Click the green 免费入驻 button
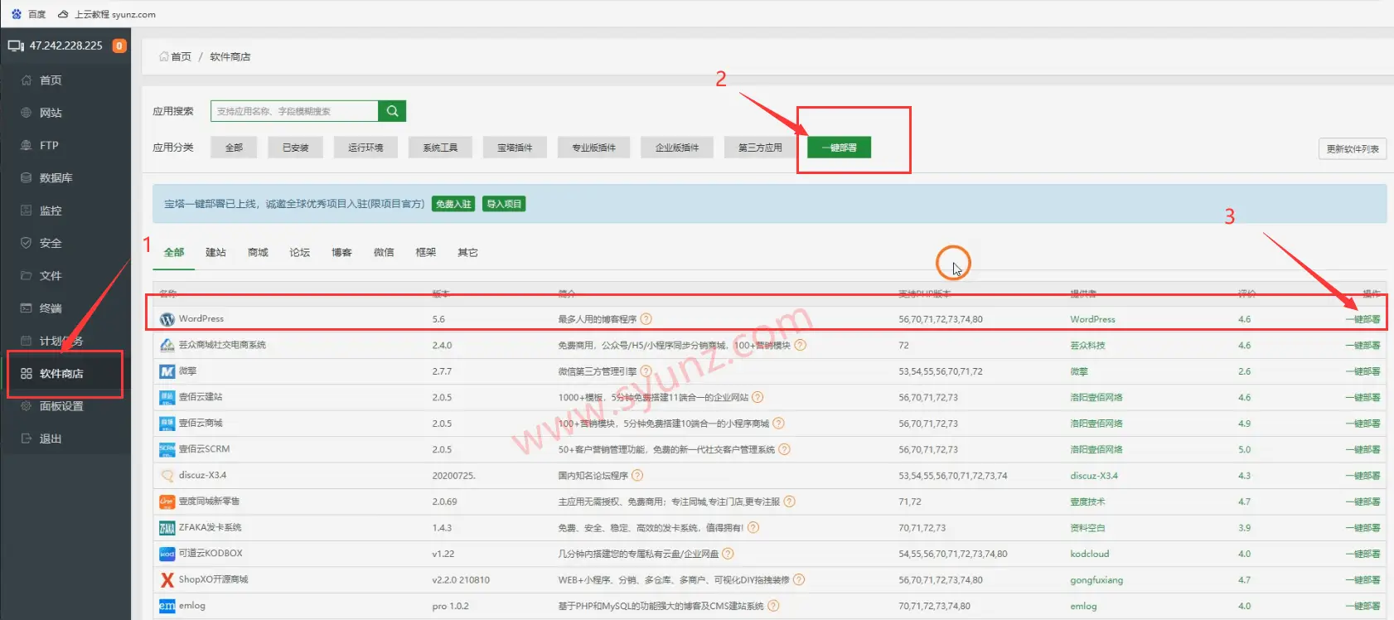 tap(453, 204)
